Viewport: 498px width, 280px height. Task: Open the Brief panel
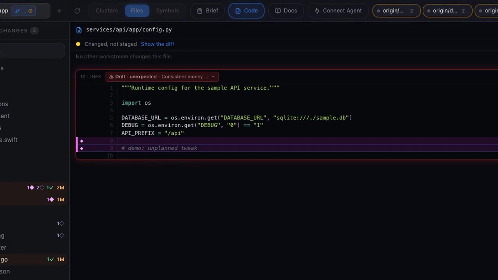207,11
